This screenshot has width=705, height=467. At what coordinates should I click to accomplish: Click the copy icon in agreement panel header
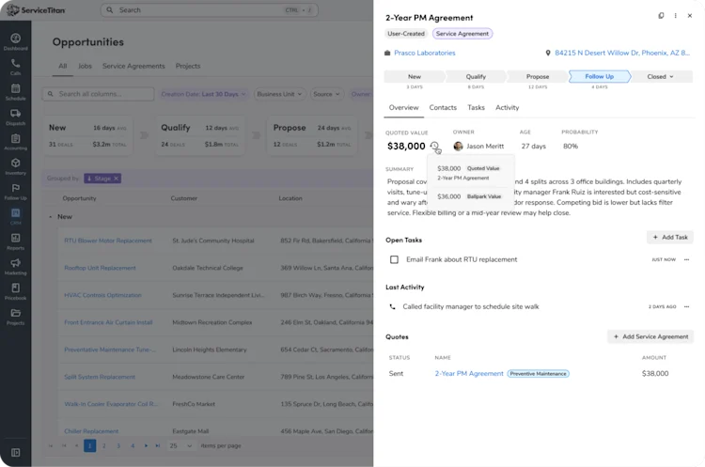pyautogui.click(x=661, y=16)
